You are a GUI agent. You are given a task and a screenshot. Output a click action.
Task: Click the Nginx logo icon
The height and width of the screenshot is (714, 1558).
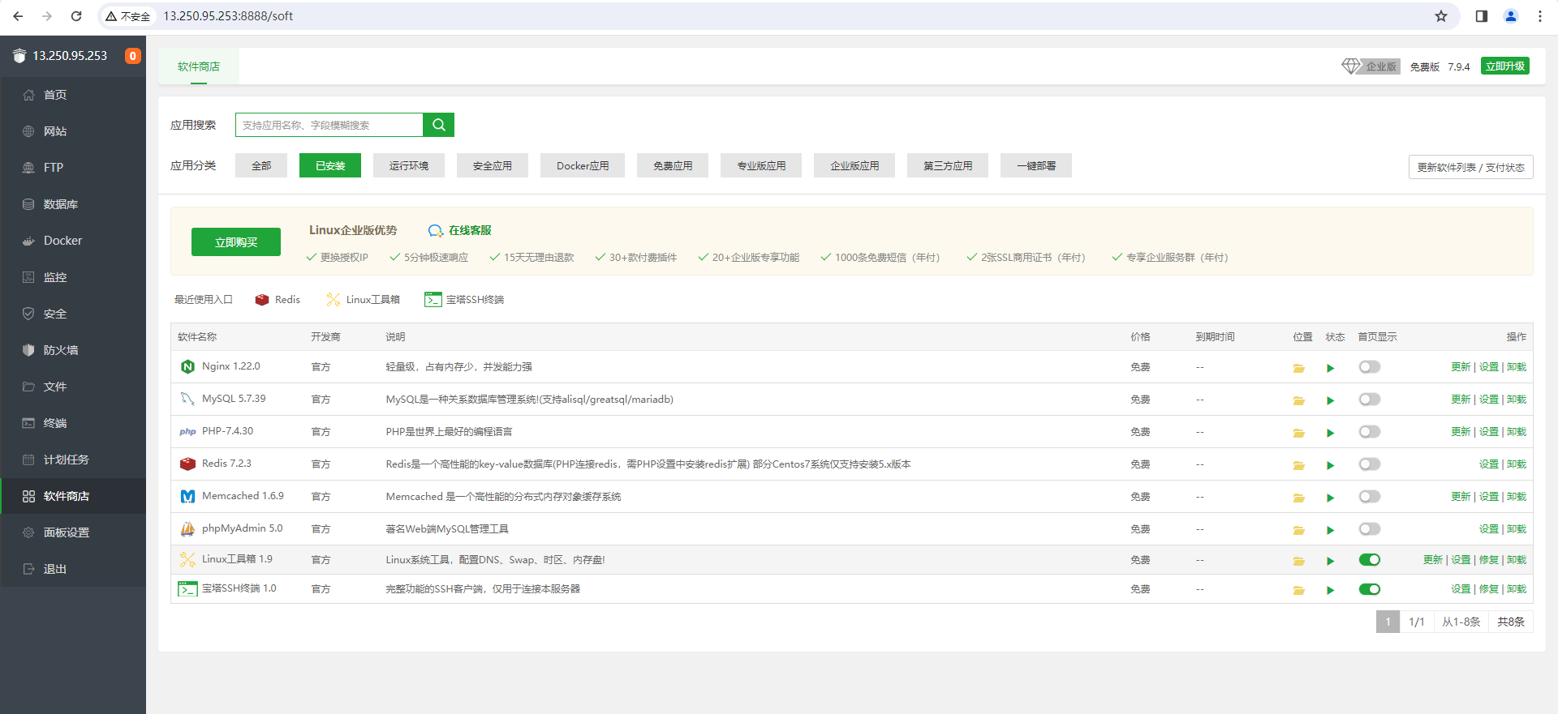tap(187, 367)
